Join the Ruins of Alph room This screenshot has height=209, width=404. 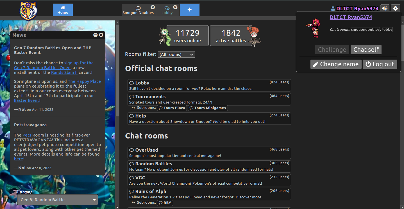click(x=209, y=194)
